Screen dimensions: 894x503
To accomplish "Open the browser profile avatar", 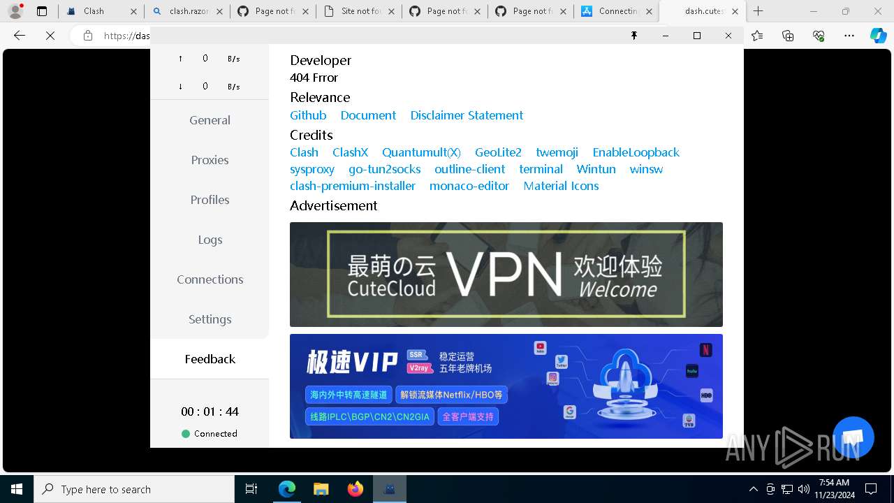I will click(15, 11).
